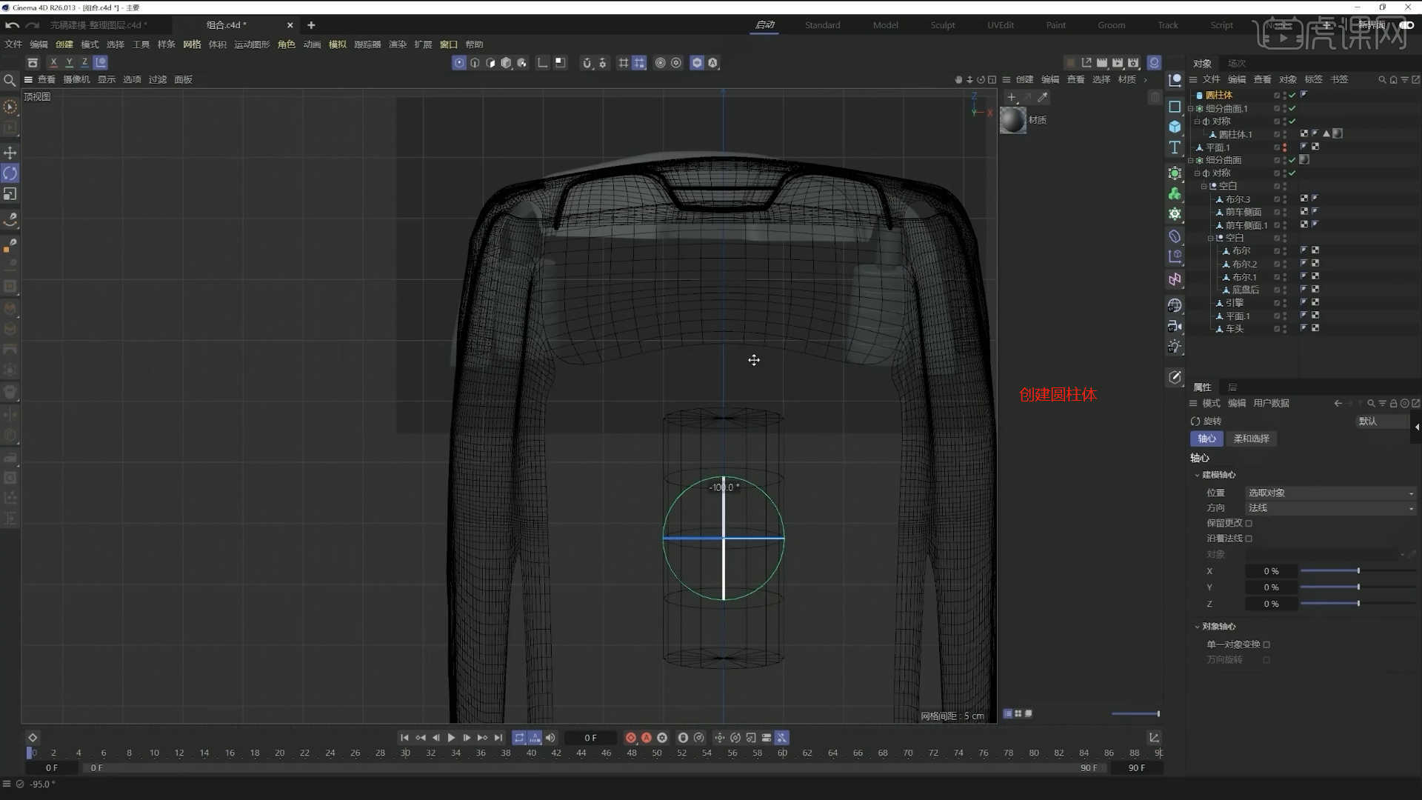1422x800 pixels.
Task: Collapse the 细分曲面.1 tree node
Action: 1191,108
